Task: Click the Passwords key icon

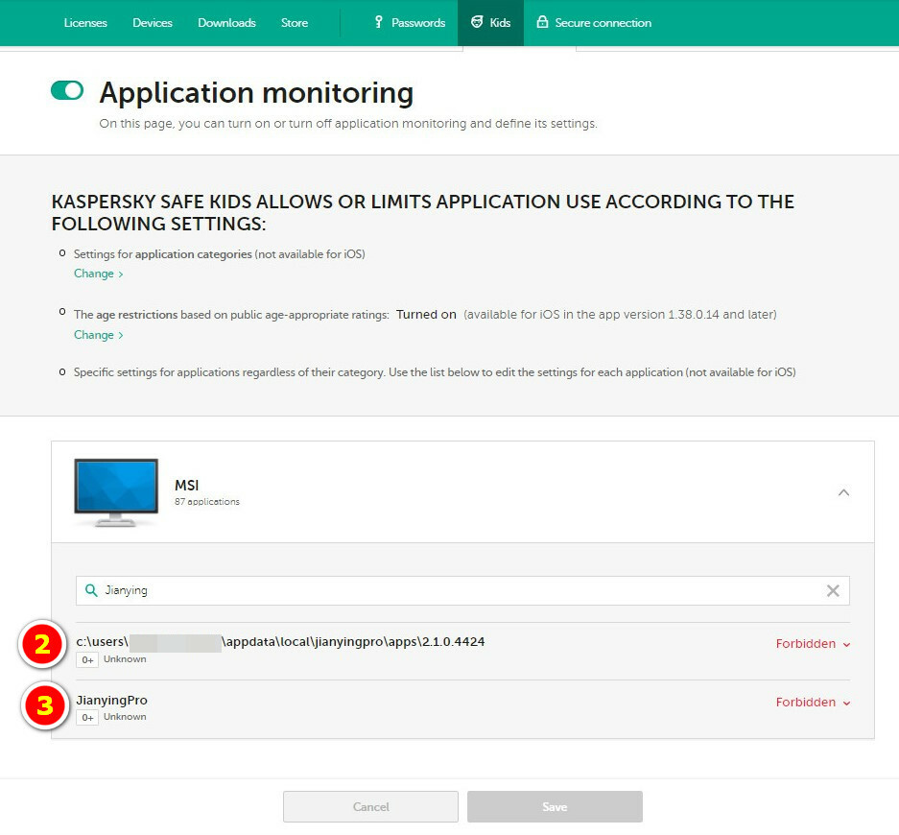Action: [378, 22]
